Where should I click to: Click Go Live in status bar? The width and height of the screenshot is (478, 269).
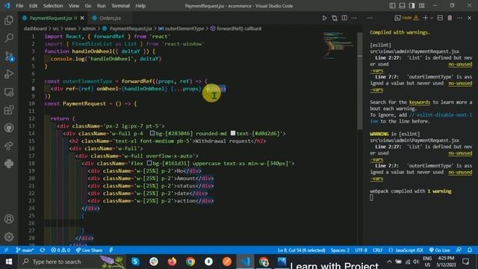point(440,250)
